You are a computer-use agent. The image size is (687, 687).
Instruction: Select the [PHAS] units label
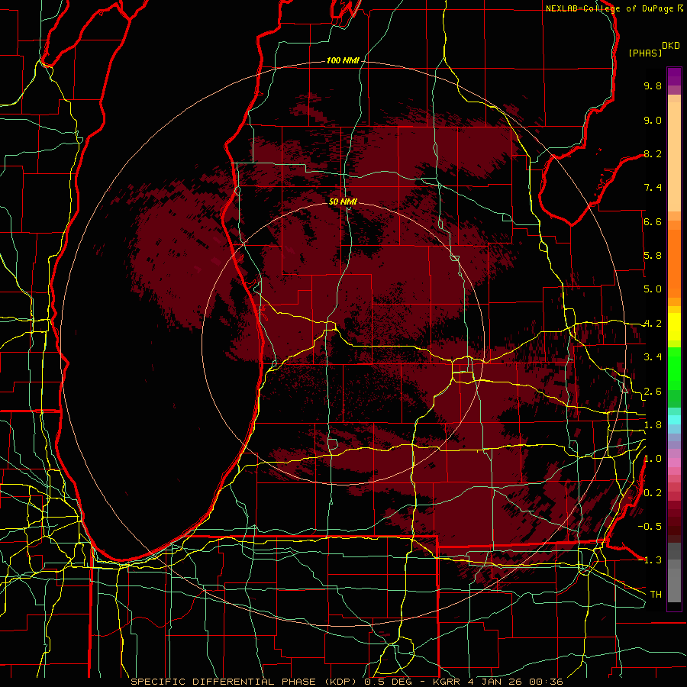click(645, 53)
